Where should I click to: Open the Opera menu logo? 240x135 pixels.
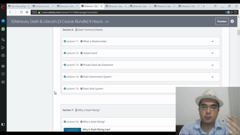pyautogui.click(x=3, y=7)
